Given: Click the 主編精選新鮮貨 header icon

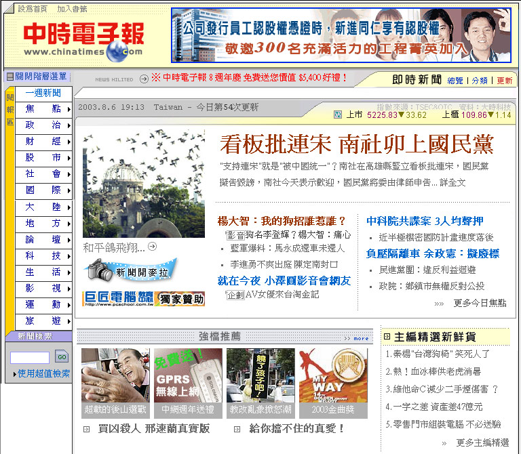Looking at the screenshot, I should (387, 337).
